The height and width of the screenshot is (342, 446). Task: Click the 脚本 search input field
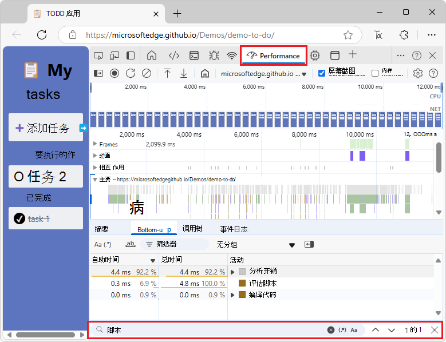coord(212,330)
